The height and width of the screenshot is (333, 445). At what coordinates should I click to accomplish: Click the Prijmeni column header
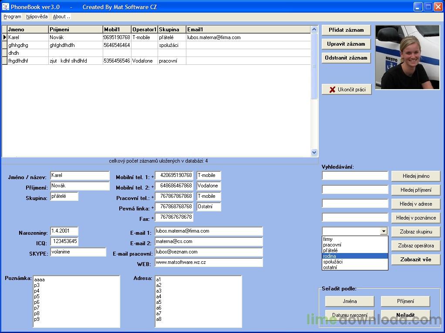click(75, 30)
